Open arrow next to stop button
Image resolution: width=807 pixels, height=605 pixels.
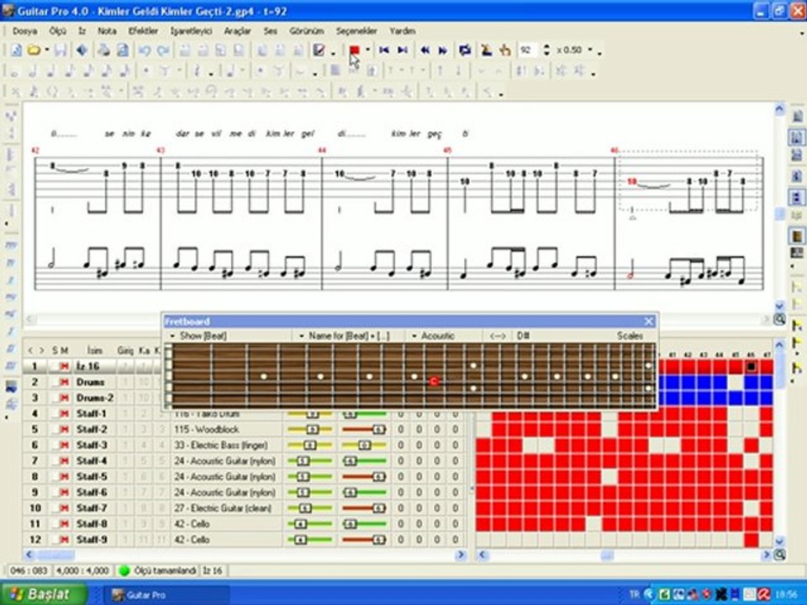pos(367,50)
